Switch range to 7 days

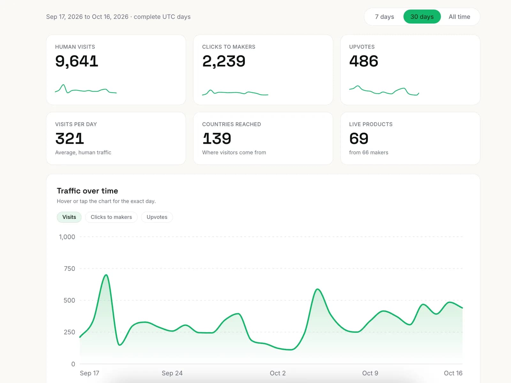(x=384, y=17)
